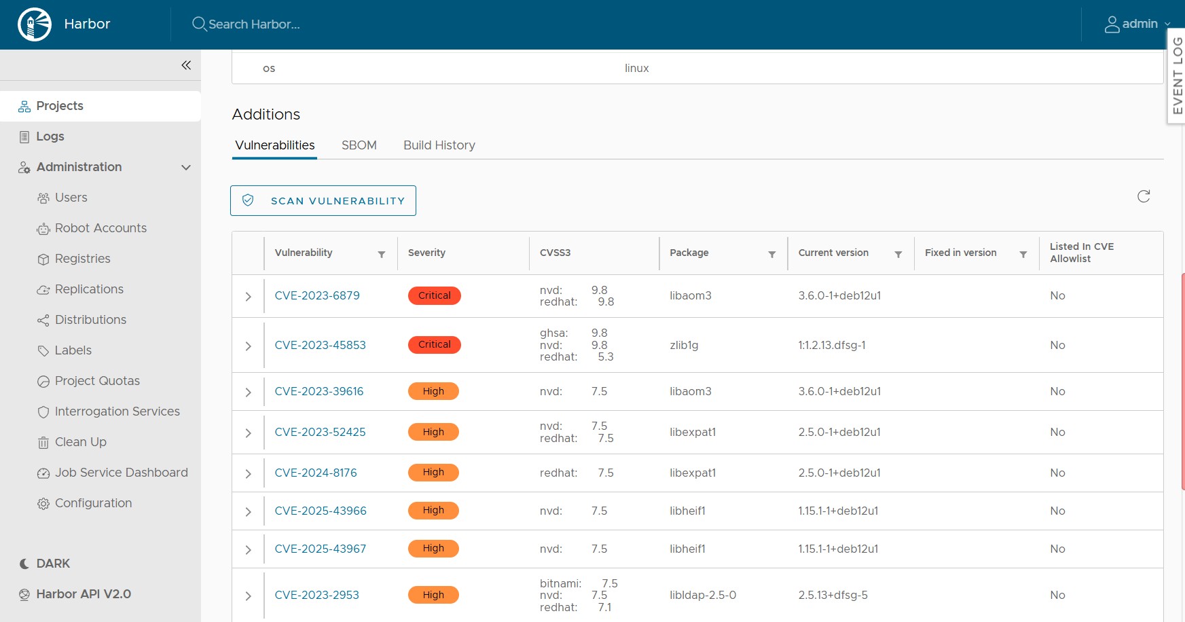The image size is (1185, 622).
Task: Open the Current version column filter
Action: pos(898,254)
